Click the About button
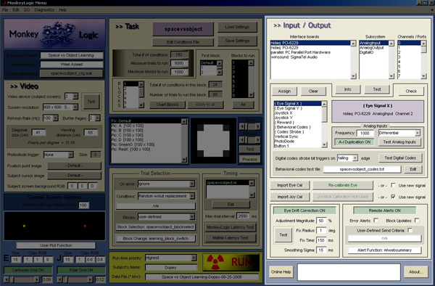This screenshot has height=286, width=435. point(415,271)
